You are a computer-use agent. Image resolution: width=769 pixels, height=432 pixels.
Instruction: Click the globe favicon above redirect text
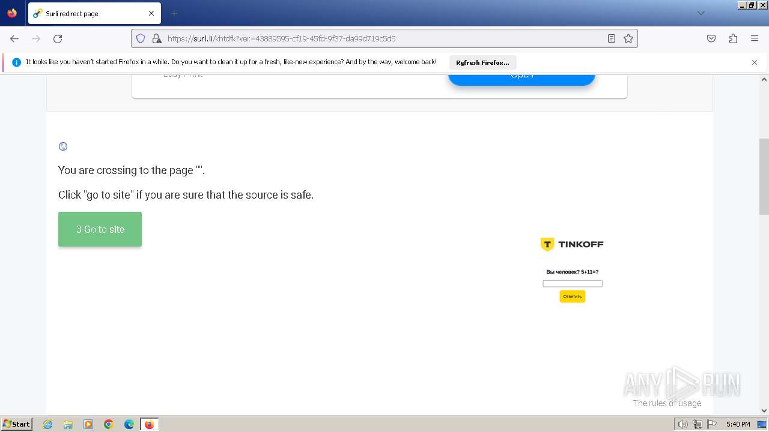click(63, 146)
